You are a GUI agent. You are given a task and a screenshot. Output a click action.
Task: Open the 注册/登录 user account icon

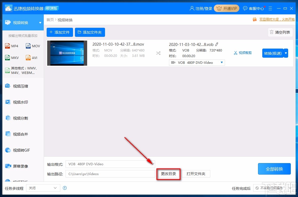(192, 8)
